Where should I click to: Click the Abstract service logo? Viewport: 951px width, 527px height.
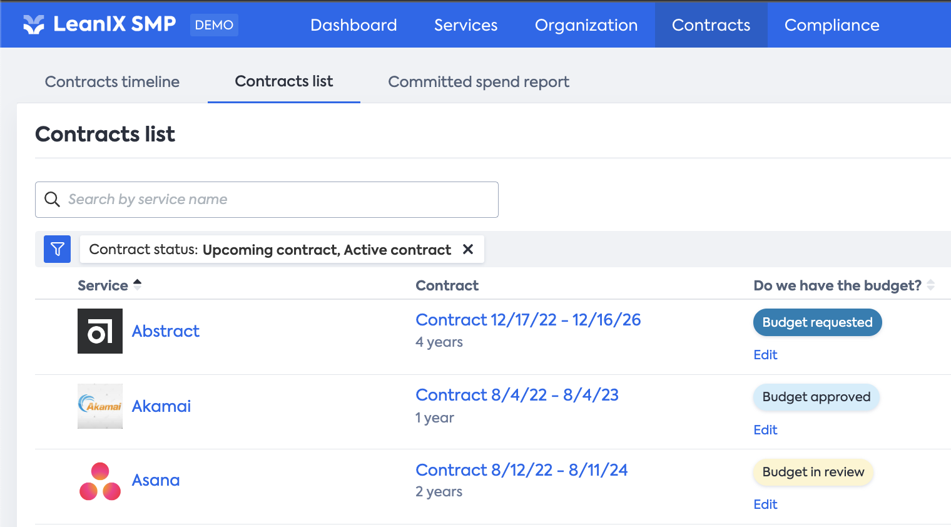[x=100, y=331]
